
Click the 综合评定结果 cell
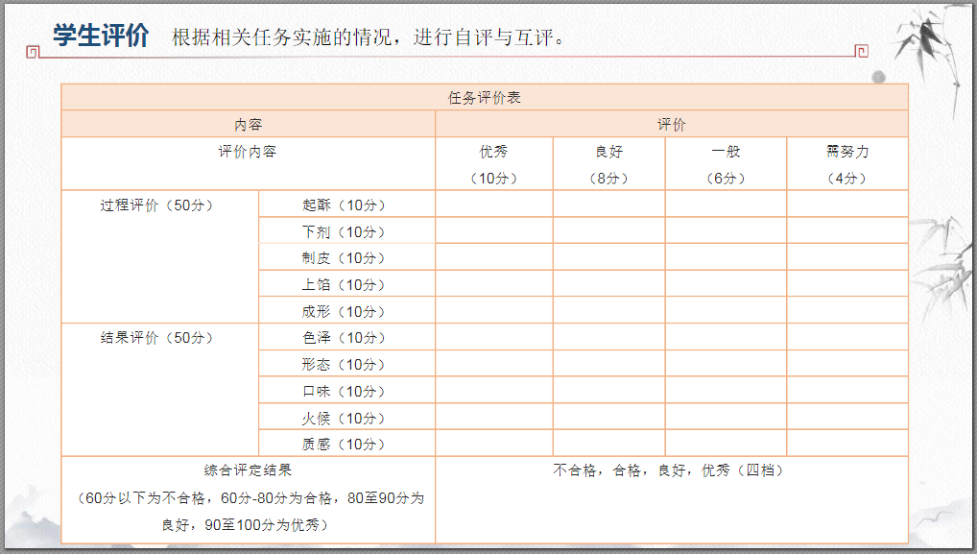[x=248, y=499]
